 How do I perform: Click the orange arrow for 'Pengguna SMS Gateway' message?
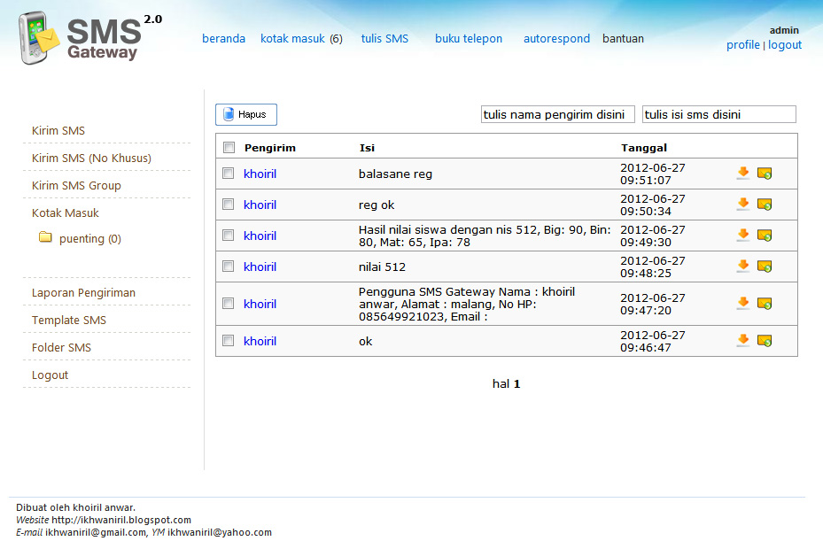coord(742,304)
